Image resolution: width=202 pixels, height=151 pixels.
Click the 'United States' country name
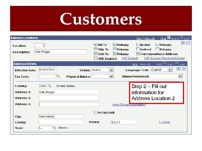pyautogui.click(x=66, y=86)
